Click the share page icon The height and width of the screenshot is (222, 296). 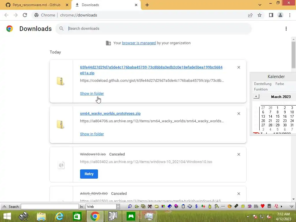point(250,15)
